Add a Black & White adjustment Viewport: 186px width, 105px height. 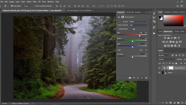pos(170,42)
